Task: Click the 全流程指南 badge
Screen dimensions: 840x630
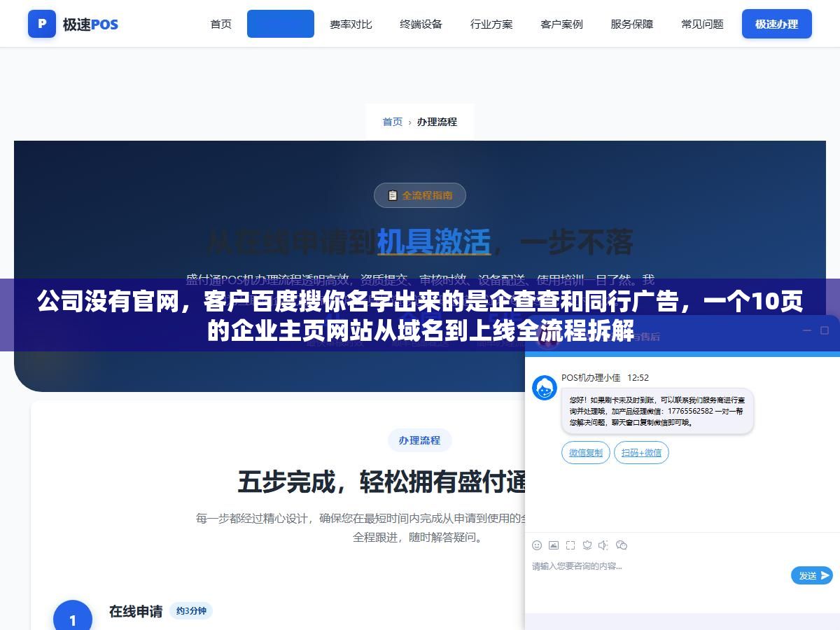Action: pyautogui.click(x=420, y=195)
